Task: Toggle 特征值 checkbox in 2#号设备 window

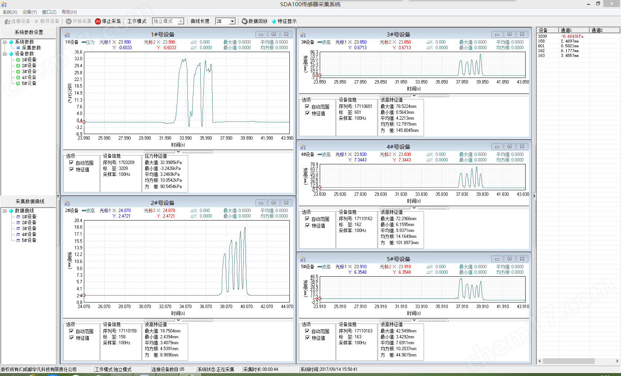Action: tap(71, 338)
